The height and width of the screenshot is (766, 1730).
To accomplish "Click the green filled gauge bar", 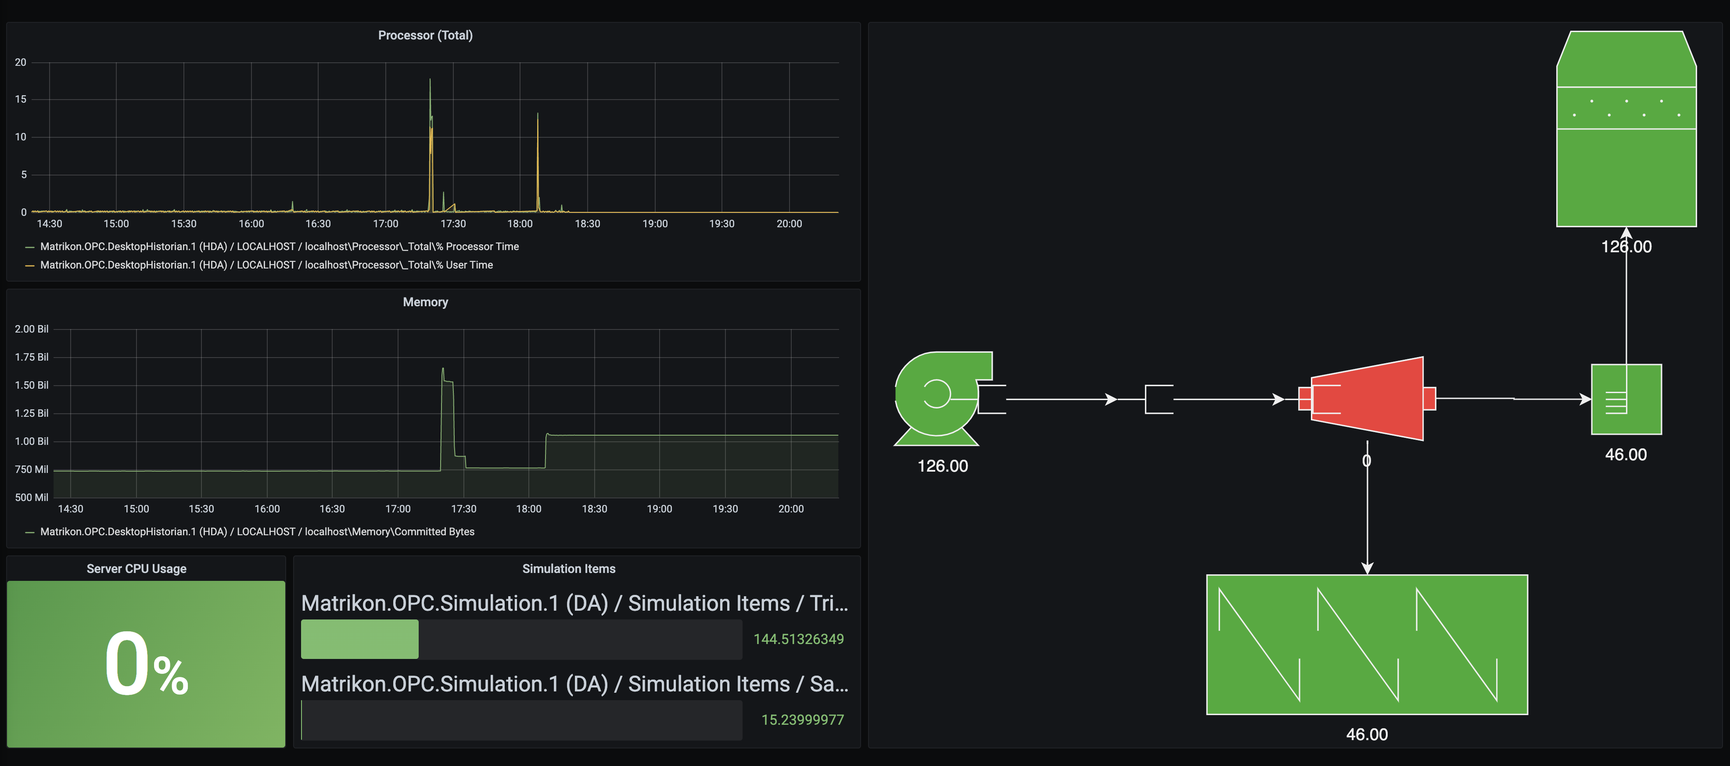I will (x=359, y=639).
